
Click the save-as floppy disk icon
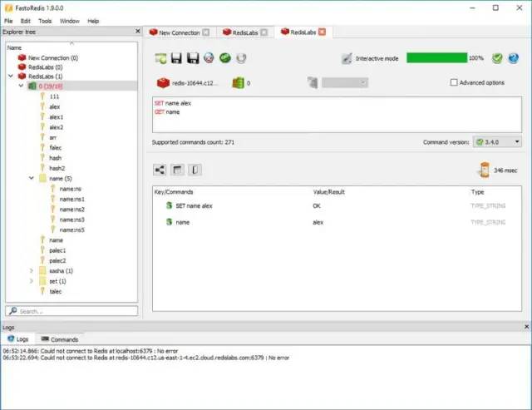pos(193,58)
